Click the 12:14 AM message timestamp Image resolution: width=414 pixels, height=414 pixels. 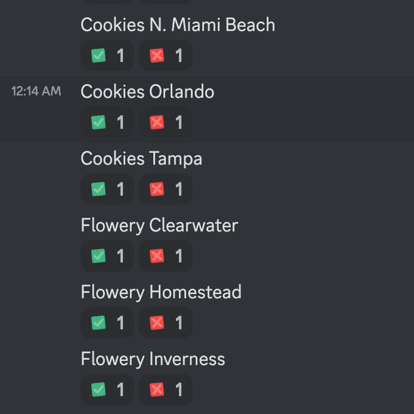tap(36, 91)
